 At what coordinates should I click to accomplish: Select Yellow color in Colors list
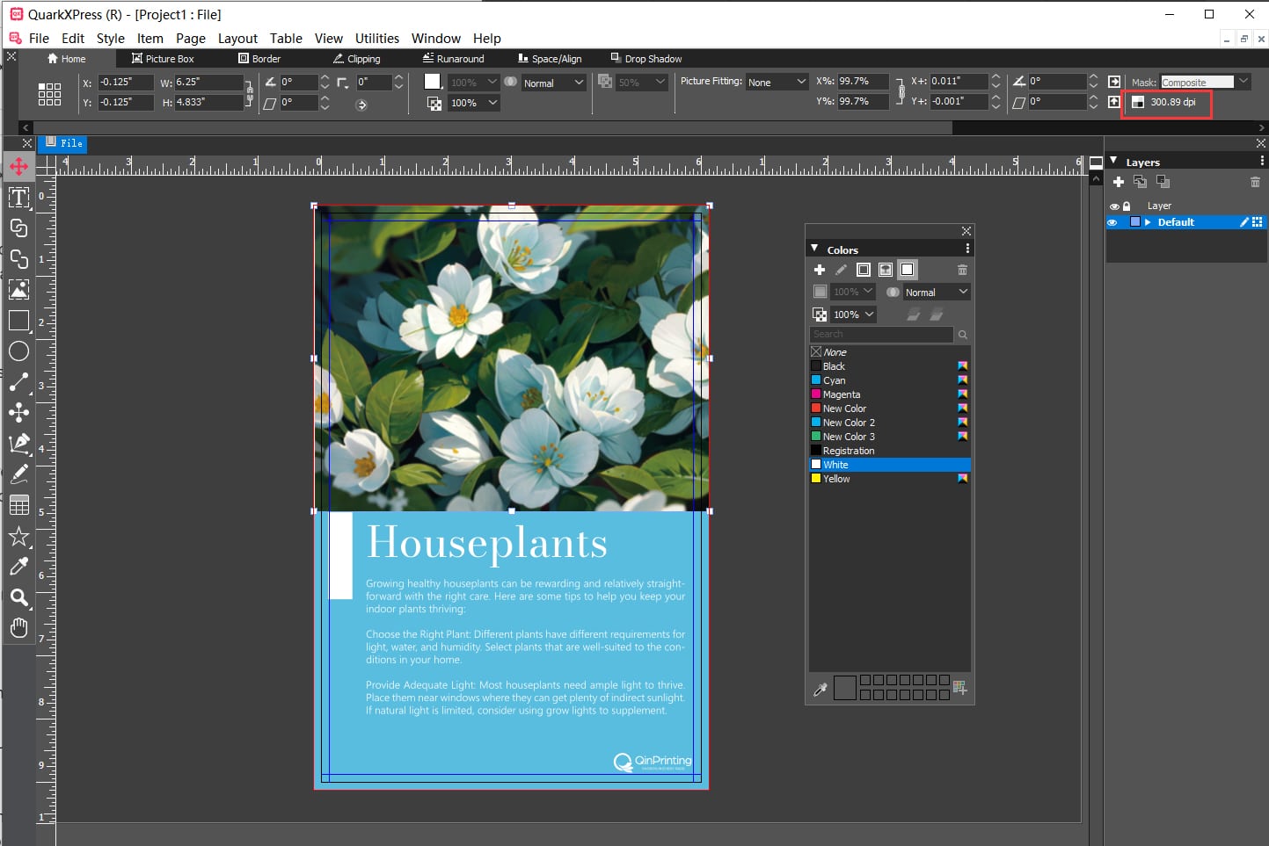tap(889, 479)
